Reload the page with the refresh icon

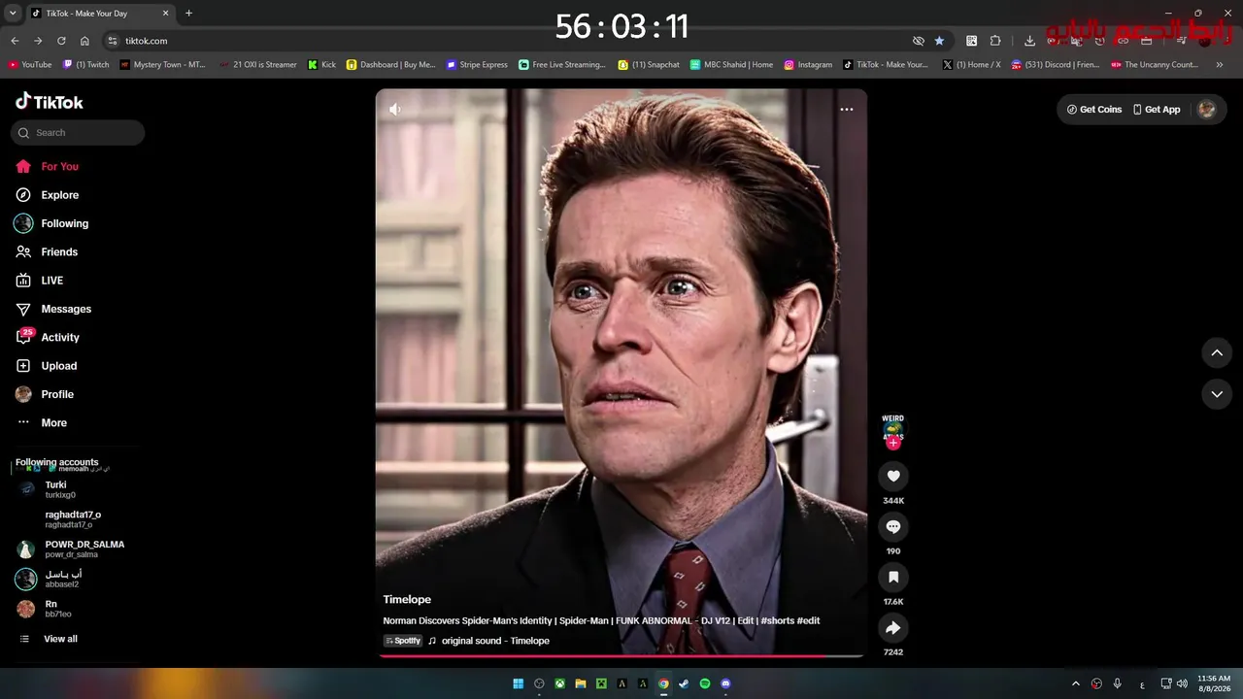[61, 41]
